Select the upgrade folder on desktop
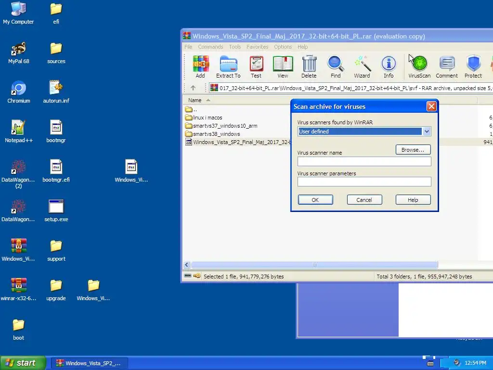Viewport: 493px width, 370px height. [x=56, y=290]
